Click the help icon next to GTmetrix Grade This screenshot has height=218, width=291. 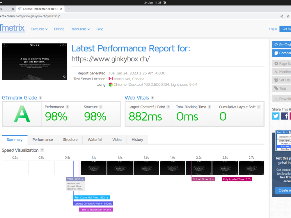(40, 98)
